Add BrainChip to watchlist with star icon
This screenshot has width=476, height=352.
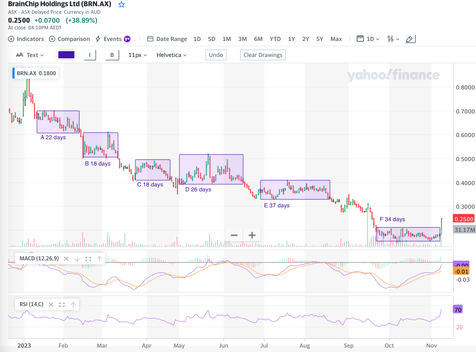[x=122, y=4]
